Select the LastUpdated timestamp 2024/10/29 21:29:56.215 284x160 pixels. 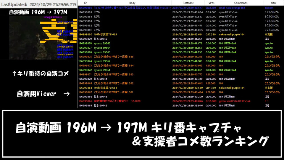click(x=53, y=4)
